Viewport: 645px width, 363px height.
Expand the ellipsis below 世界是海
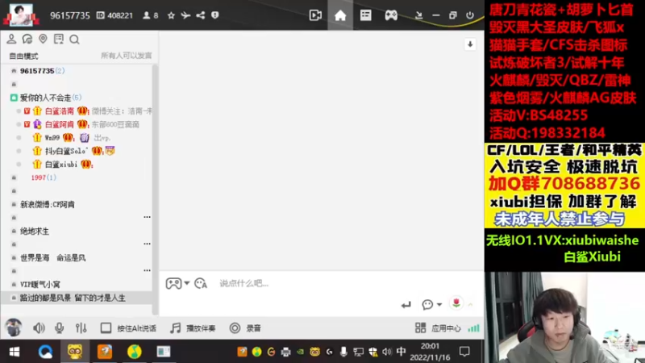(x=147, y=270)
